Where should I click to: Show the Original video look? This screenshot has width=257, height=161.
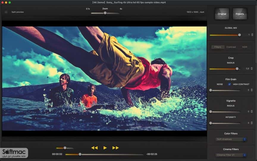[x=222, y=14]
